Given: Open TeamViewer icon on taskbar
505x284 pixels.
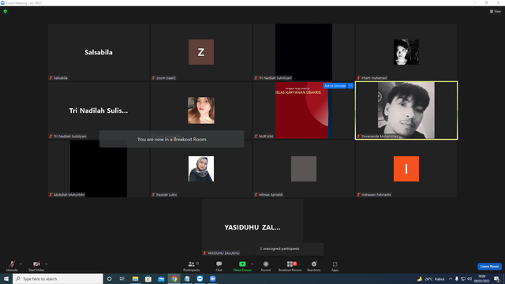Looking at the screenshot, I should point(200,278).
